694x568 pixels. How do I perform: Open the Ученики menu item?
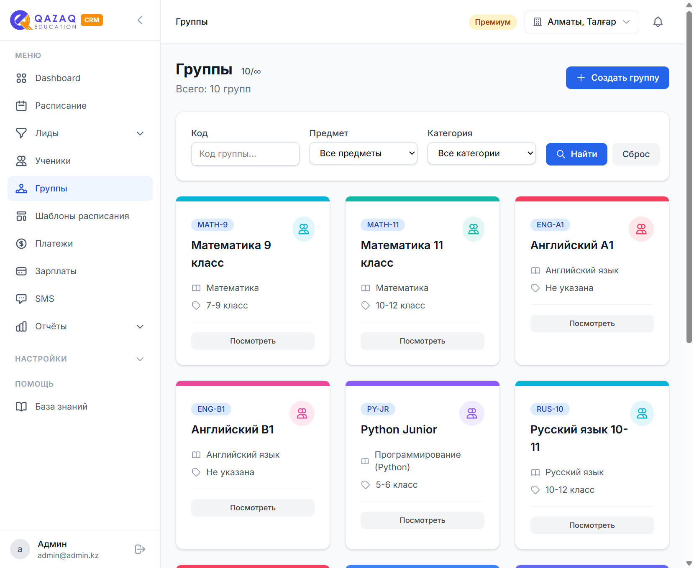[x=80, y=161]
